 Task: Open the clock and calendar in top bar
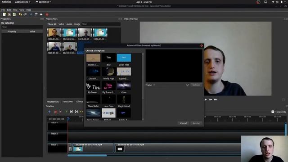pyautogui.click(x=144, y=2)
